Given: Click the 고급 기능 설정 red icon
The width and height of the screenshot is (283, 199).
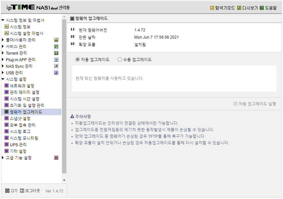Looking at the screenshot, I should click(56, 158).
